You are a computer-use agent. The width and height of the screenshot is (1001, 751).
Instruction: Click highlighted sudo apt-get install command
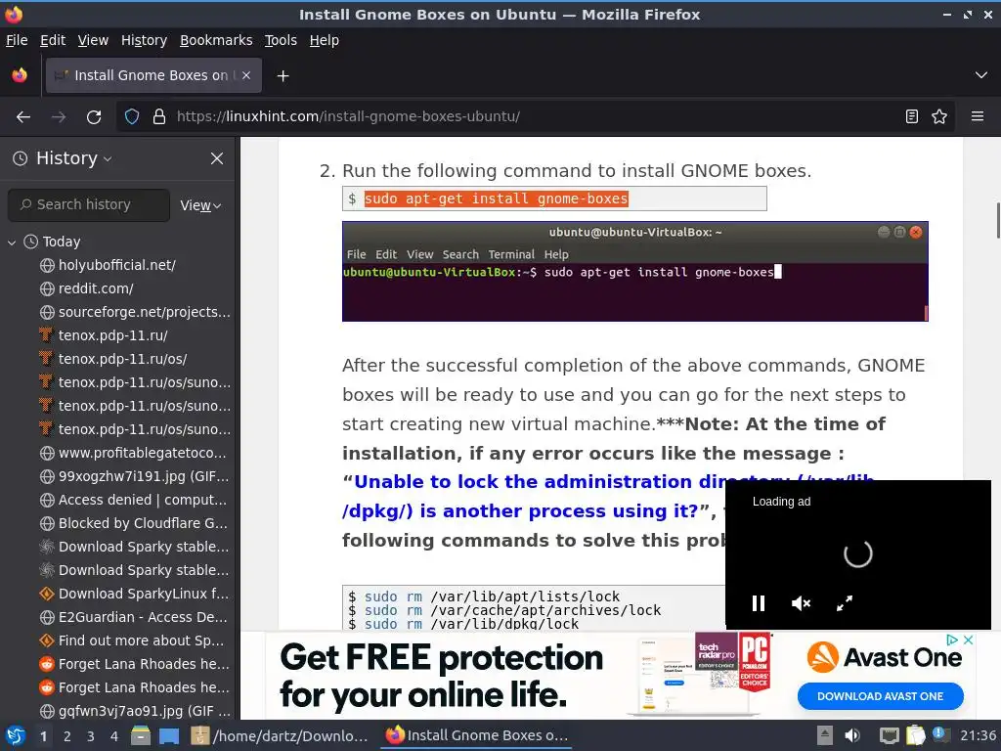click(x=496, y=199)
